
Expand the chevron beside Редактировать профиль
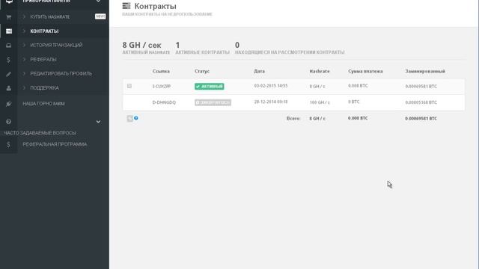point(24,73)
